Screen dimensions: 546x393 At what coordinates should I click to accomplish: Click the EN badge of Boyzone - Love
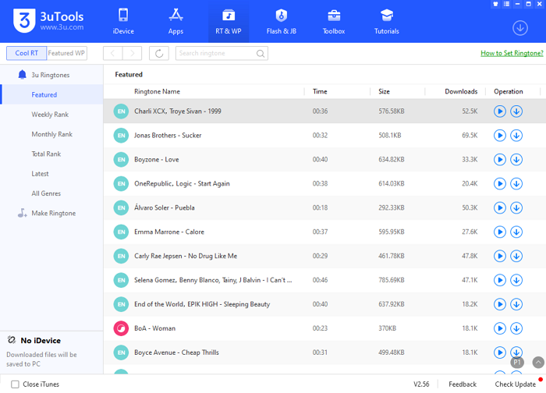121,159
